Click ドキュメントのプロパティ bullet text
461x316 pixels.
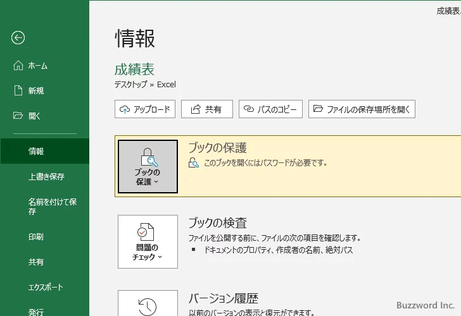point(279,250)
